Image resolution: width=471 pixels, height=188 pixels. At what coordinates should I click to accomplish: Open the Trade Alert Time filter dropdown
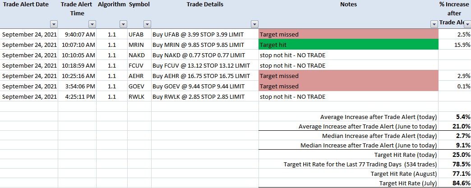click(x=92, y=24)
